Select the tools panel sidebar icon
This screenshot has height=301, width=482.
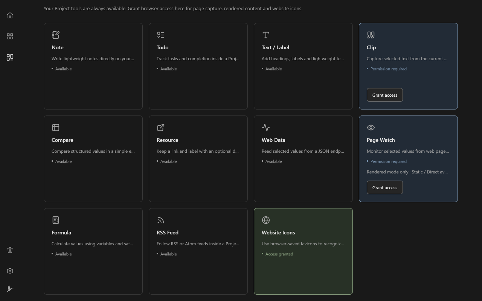point(10,58)
